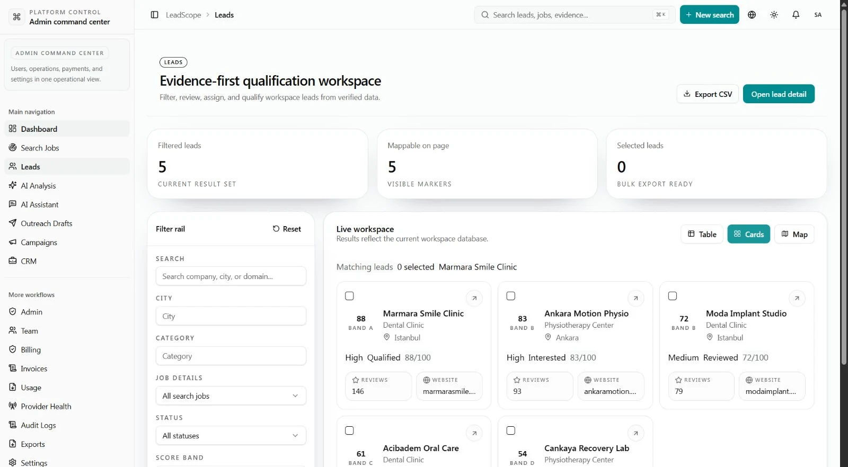Switch to Cards view
848x467 pixels.
[748, 234]
